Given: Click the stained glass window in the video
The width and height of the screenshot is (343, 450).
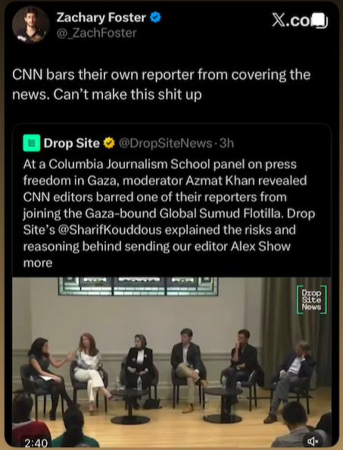Looking at the screenshot, I should [138, 286].
